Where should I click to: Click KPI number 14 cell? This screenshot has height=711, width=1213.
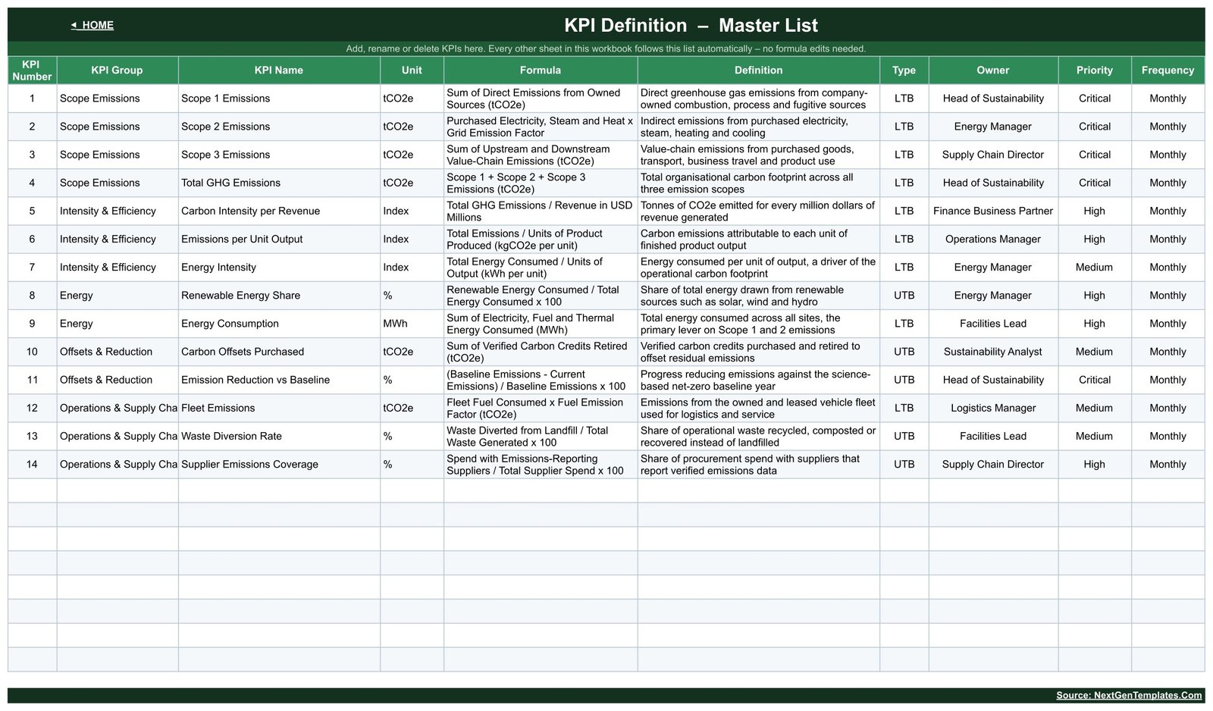32,464
